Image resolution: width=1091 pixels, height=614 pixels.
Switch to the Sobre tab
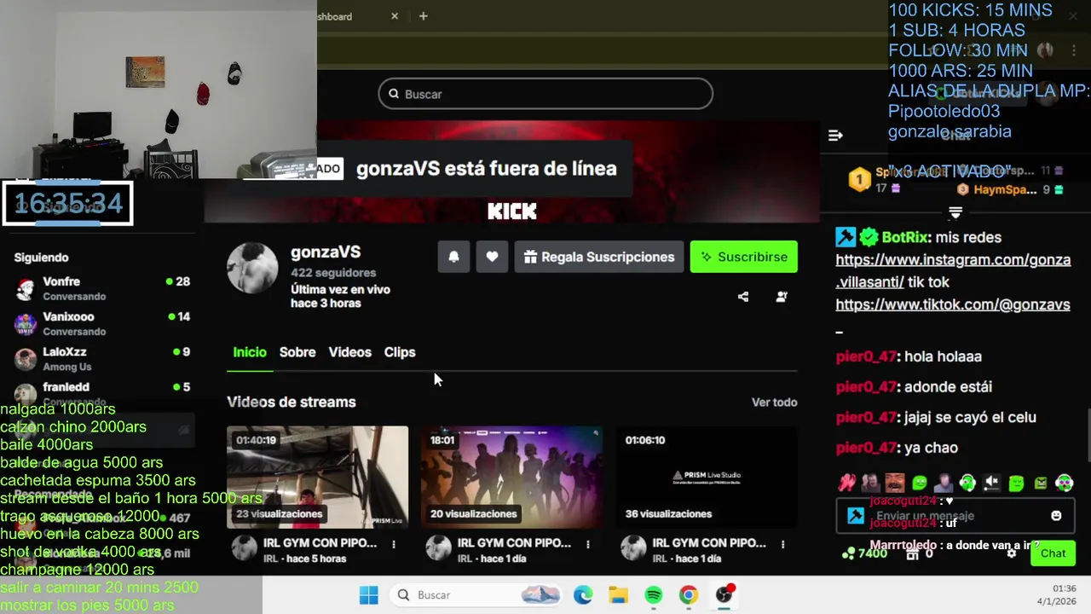(297, 352)
